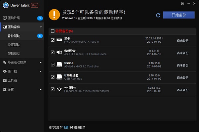The image size is (199, 132).
Task: Click the Pro badge next to Driver Talent
Action: (x=34, y=5)
